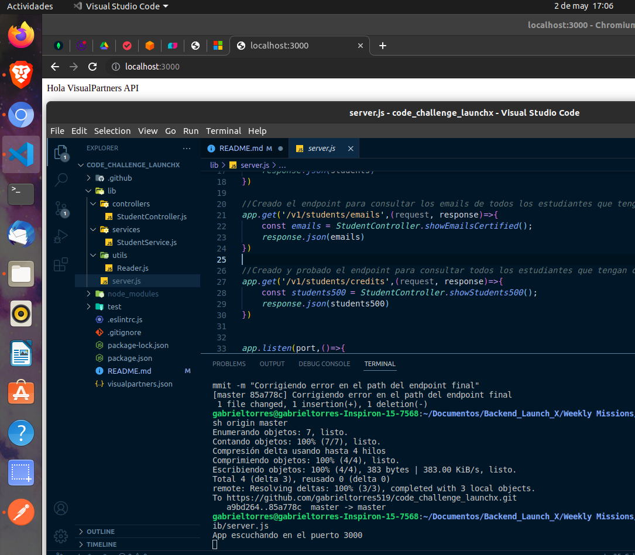Close the server.js editor tab
The height and width of the screenshot is (555, 635).
pyautogui.click(x=351, y=149)
